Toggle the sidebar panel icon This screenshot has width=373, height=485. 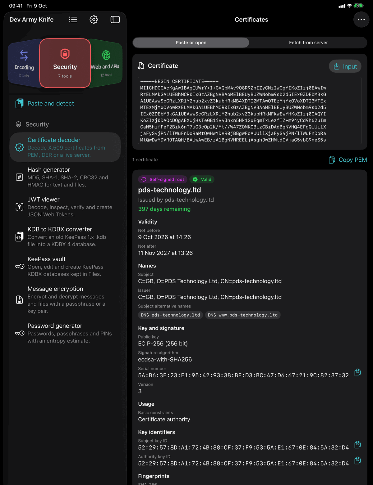point(115,20)
